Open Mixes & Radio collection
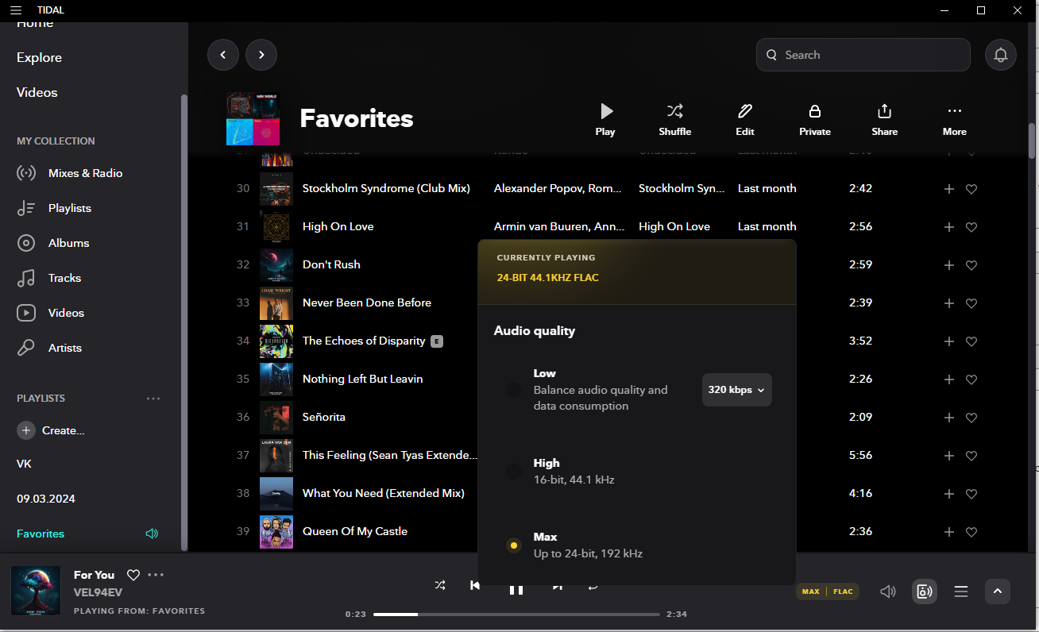Screen dimensions: 1039x632 tap(70, 173)
